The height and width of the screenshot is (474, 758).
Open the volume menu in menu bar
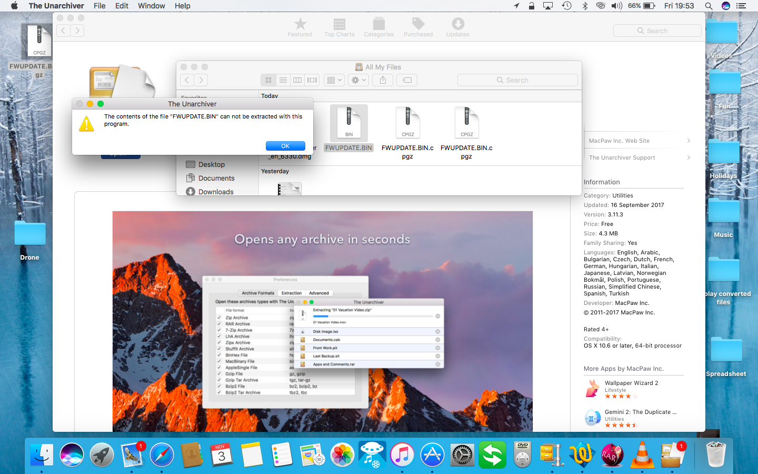617,6
